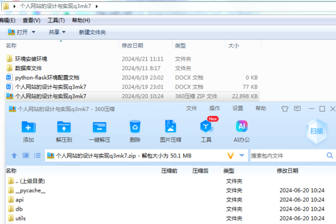
Task: Expand the breadcrumb arrow after 个人网站的设计与实现q3mk7
Action: 97,6
